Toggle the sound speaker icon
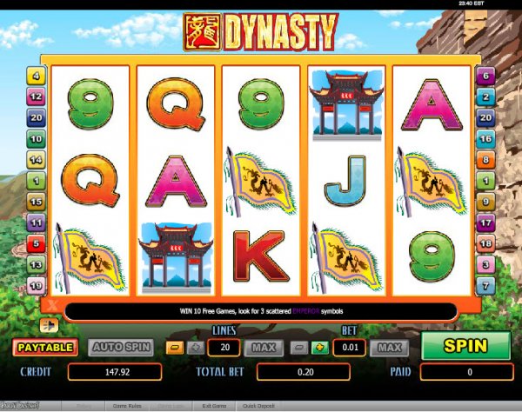 (x=49, y=325)
